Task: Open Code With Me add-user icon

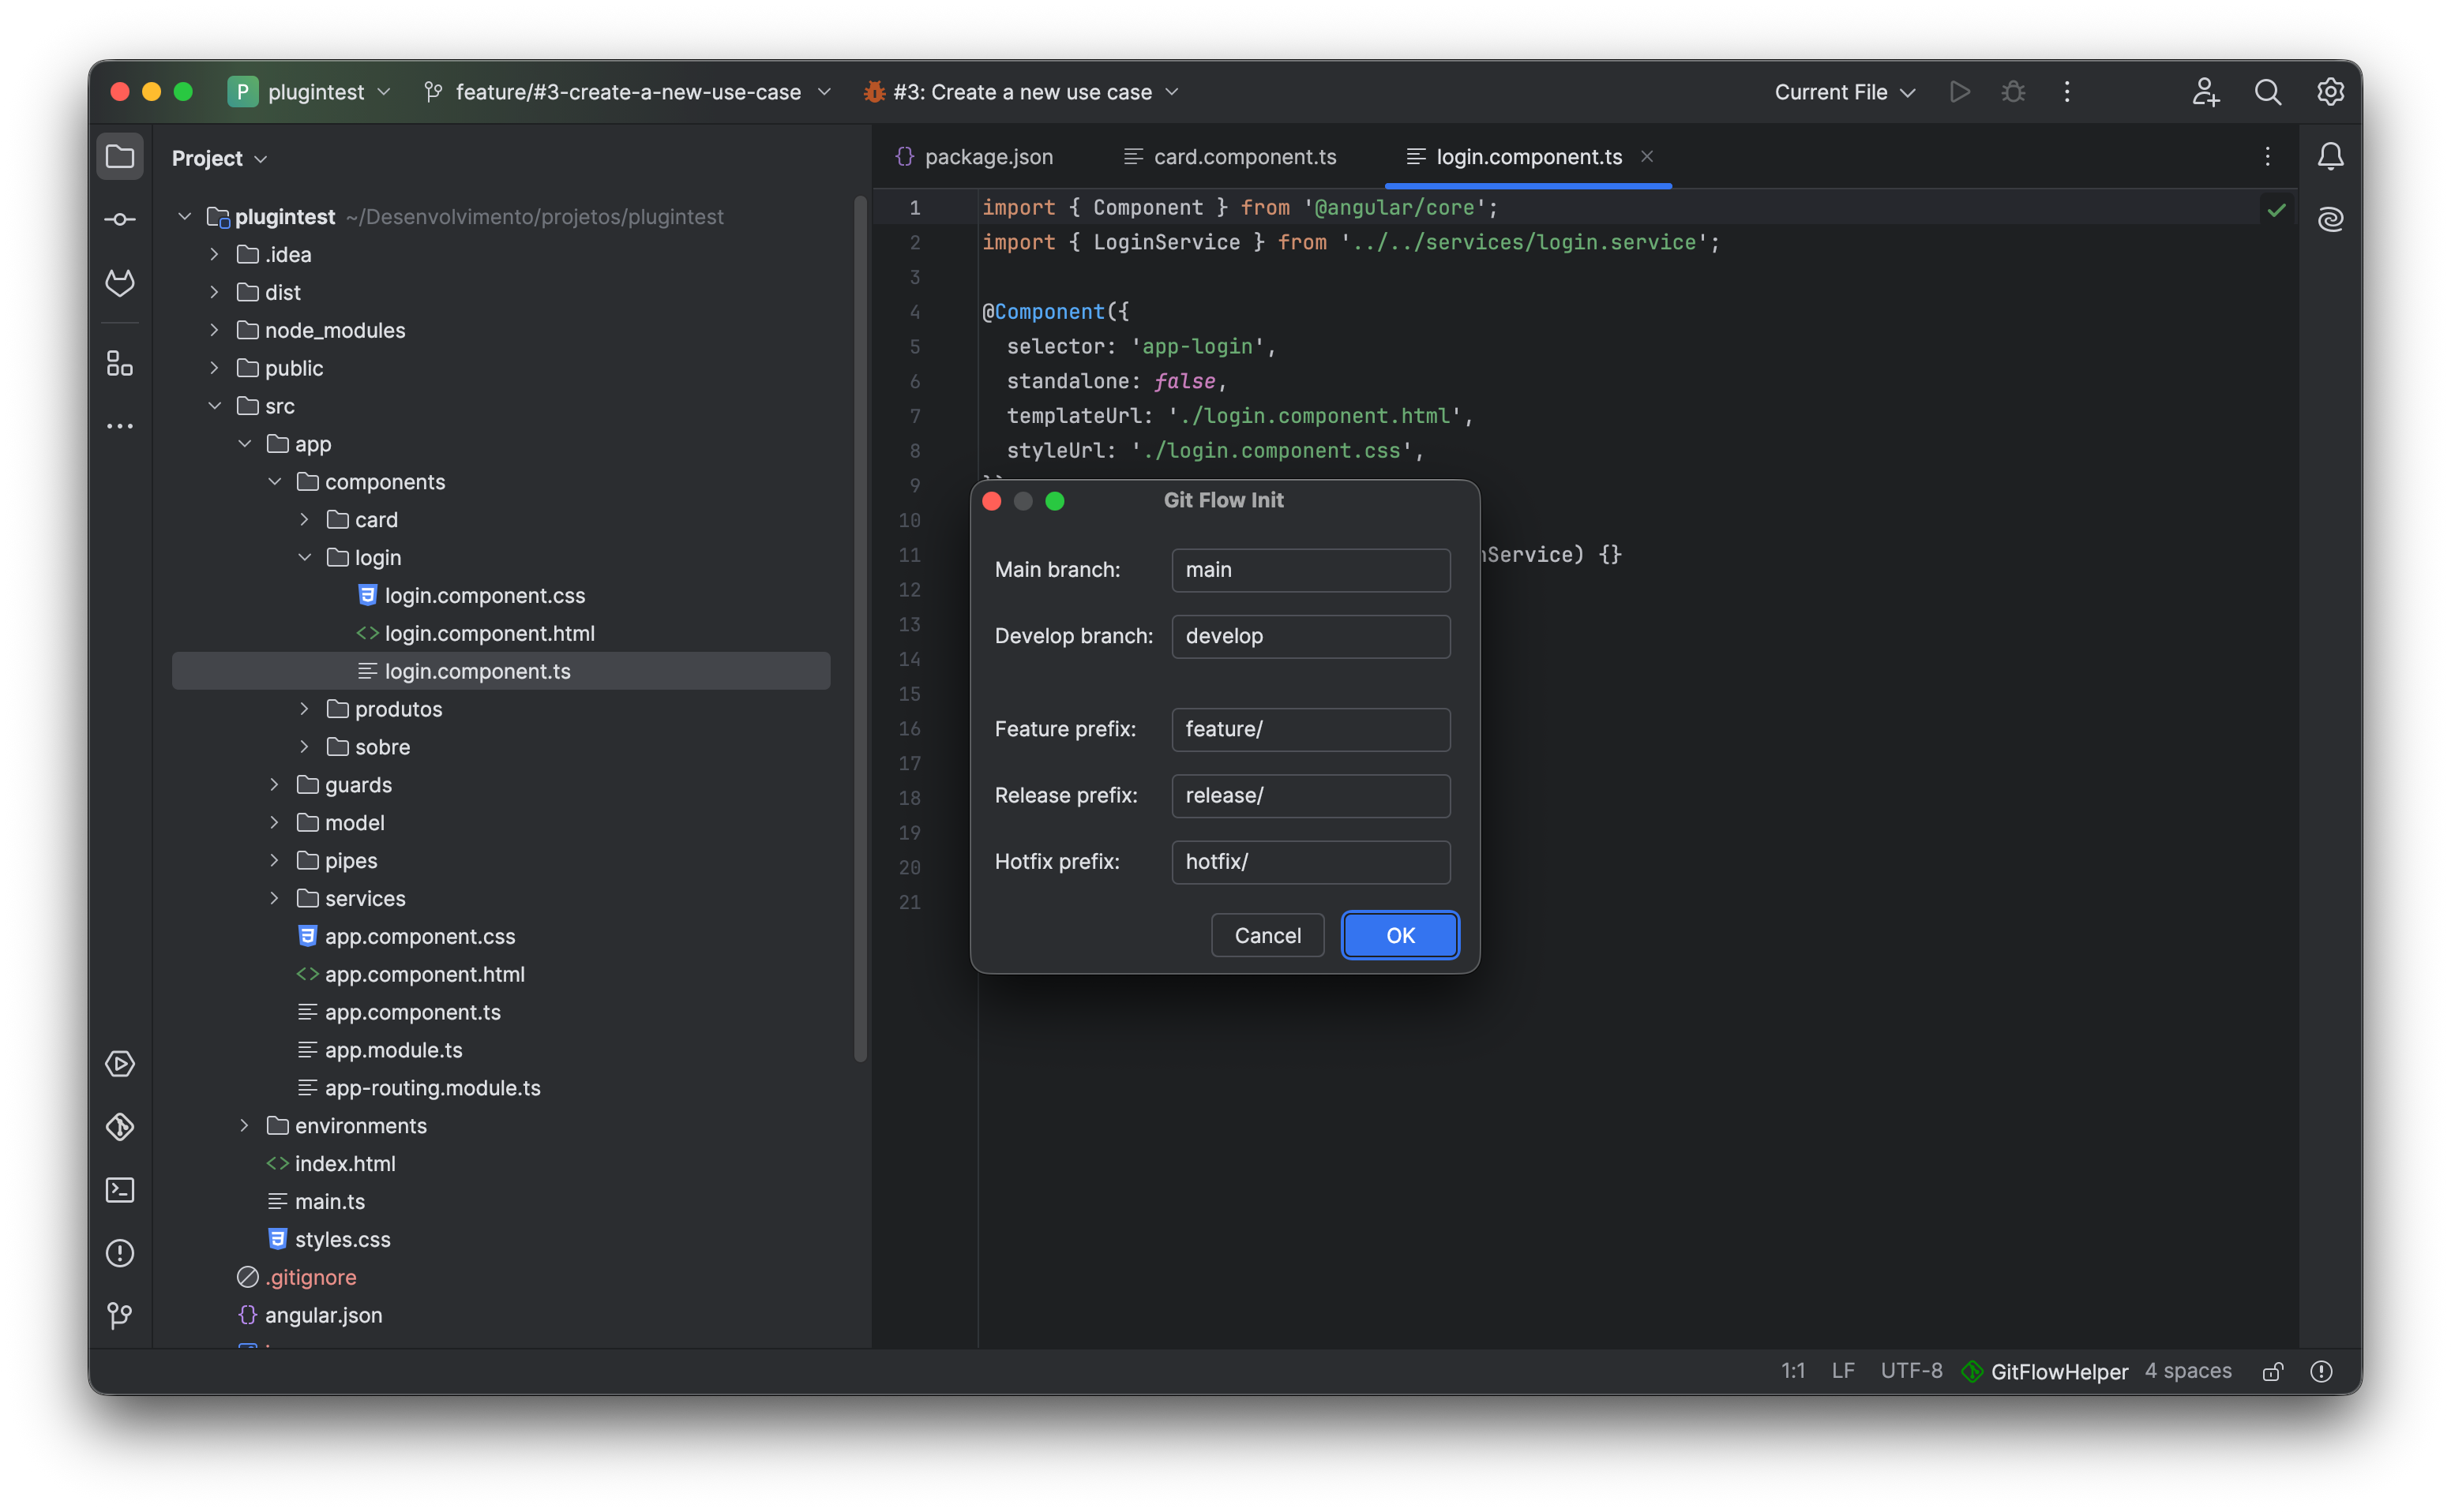Action: click(2205, 92)
